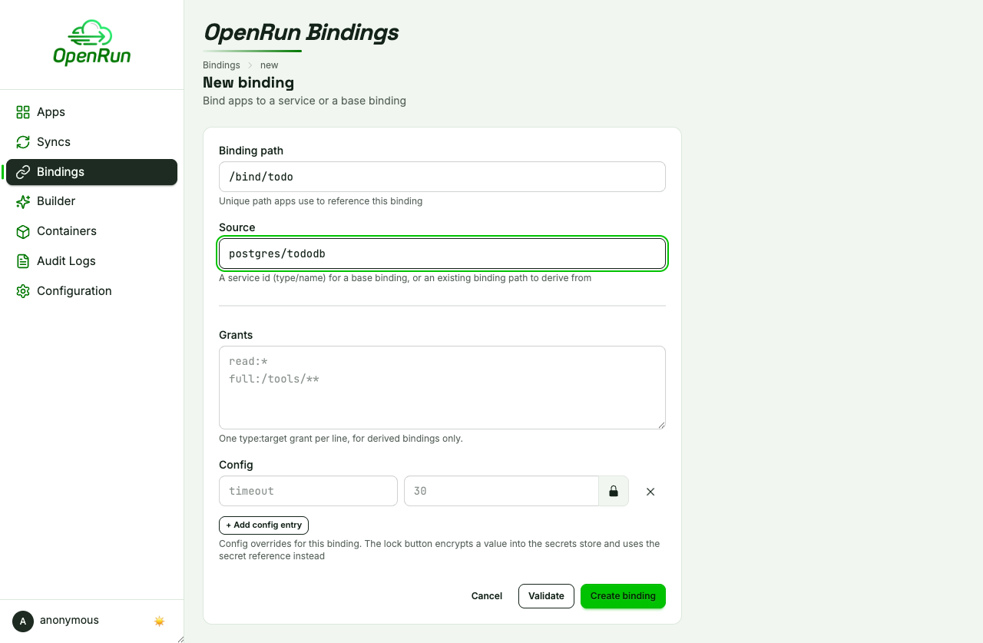Open the Apps page
The height and width of the screenshot is (643, 983).
pyautogui.click(x=91, y=112)
